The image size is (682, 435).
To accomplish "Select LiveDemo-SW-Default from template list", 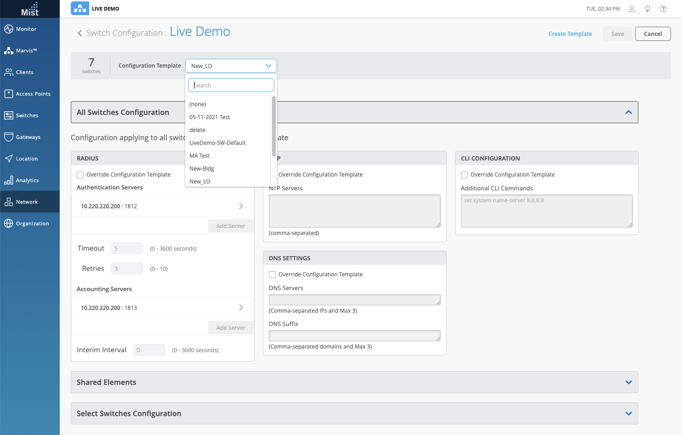I will [217, 143].
